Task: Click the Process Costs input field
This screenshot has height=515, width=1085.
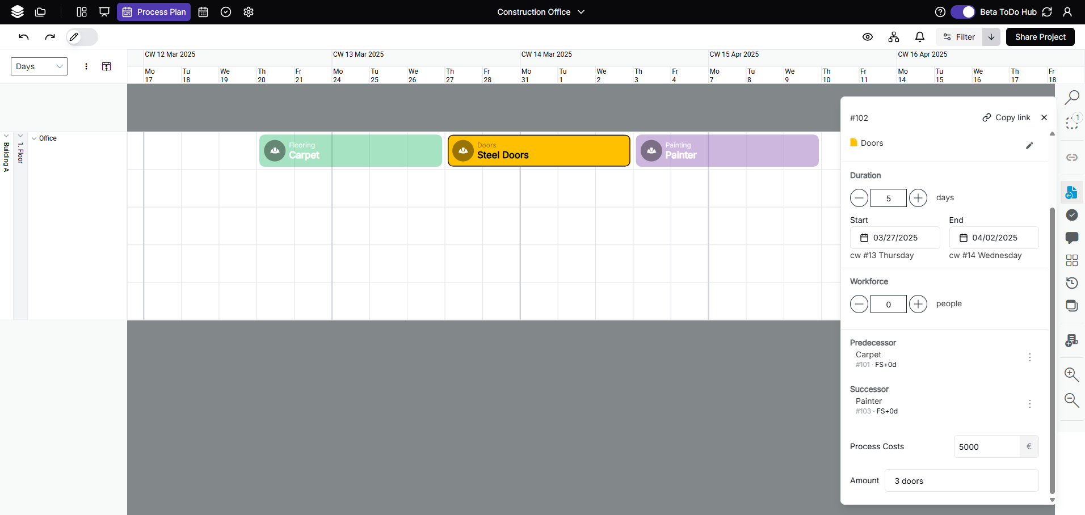Action: tap(986, 447)
